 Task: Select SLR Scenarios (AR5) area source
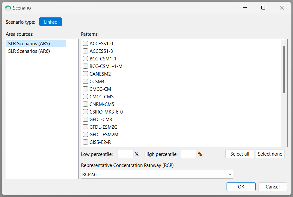click(x=29, y=44)
